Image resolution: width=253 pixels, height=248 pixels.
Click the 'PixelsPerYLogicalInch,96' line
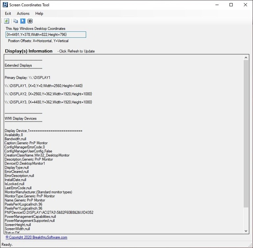(x=23, y=208)
